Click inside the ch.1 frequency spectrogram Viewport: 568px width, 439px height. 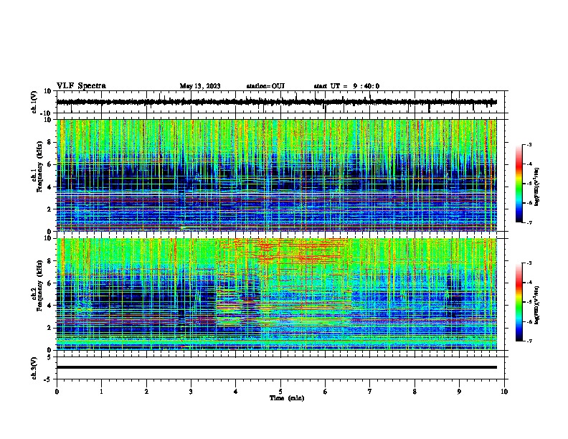[276, 175]
